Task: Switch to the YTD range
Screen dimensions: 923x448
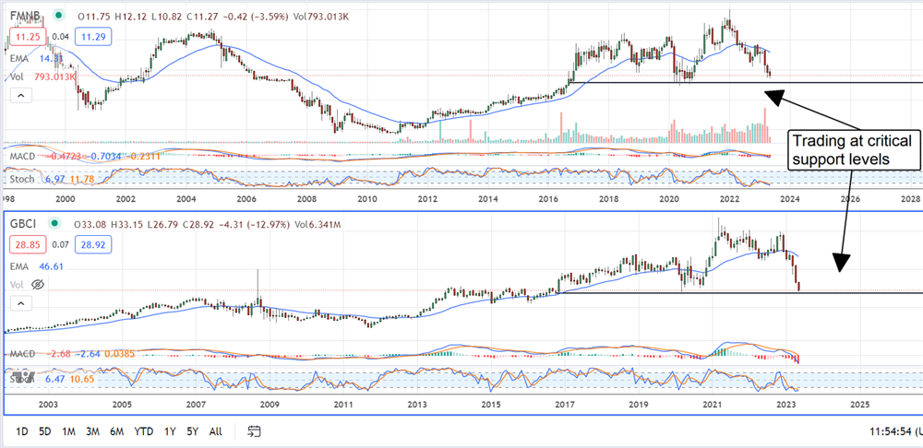Action: pyautogui.click(x=142, y=431)
